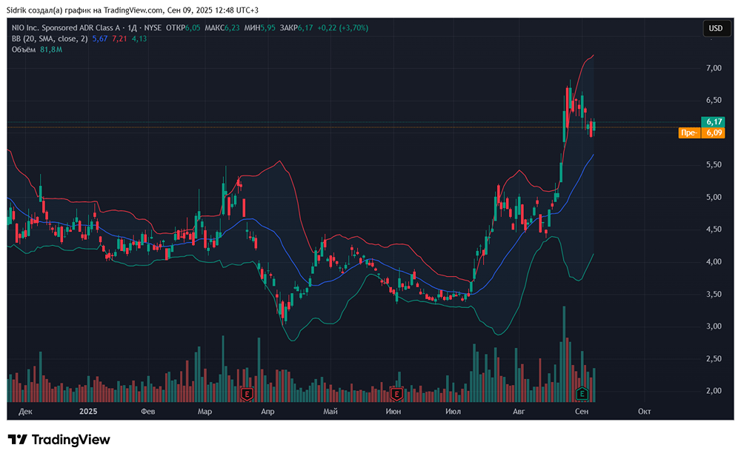
Task: Click the Дек label on time axis
Action: (x=25, y=412)
